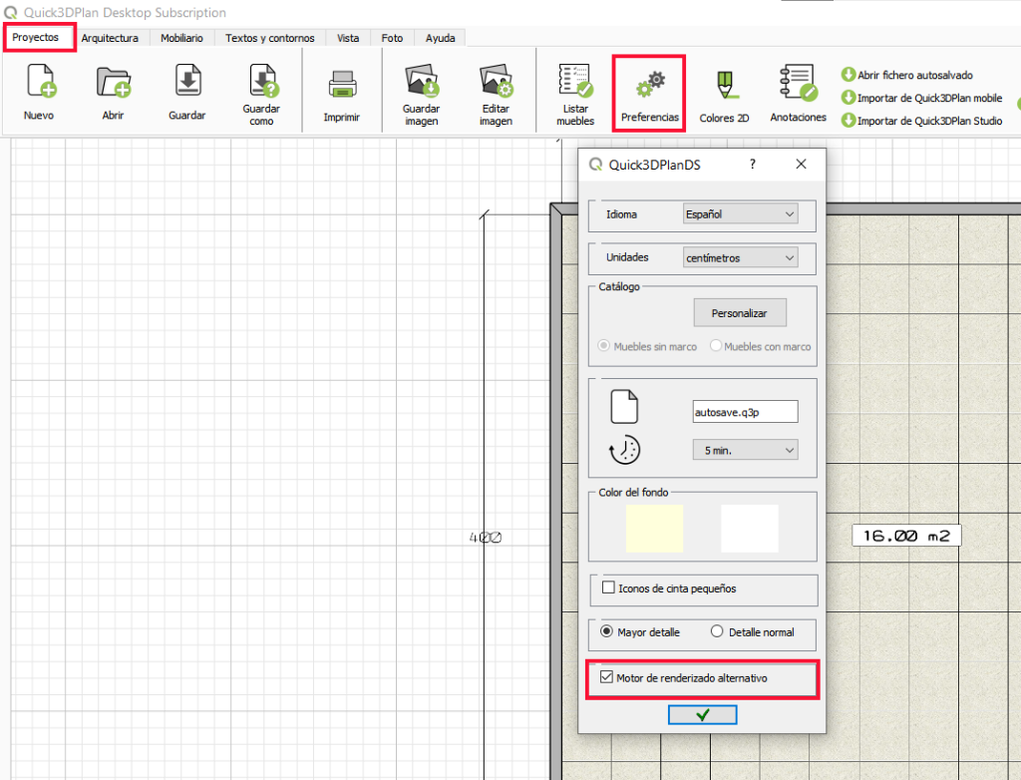Viewport: 1021px width, 780px height.
Task: Confirm preferences with green checkmark button
Action: [x=703, y=715]
